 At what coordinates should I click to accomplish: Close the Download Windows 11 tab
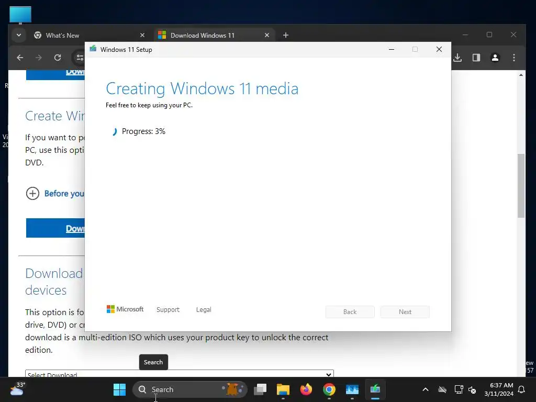click(x=266, y=35)
